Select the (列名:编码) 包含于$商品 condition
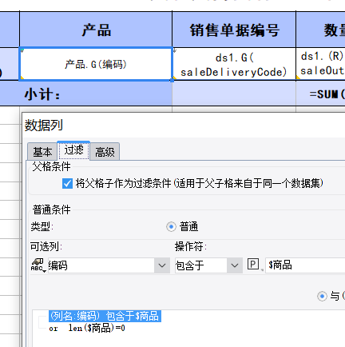The height and width of the screenshot is (347, 345). tap(105, 316)
